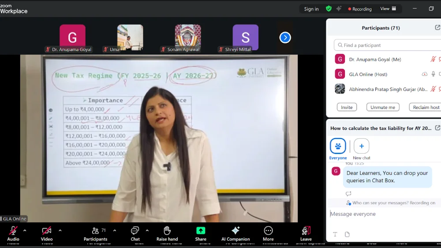Toggle microphone with the Audio button

click(x=13, y=231)
